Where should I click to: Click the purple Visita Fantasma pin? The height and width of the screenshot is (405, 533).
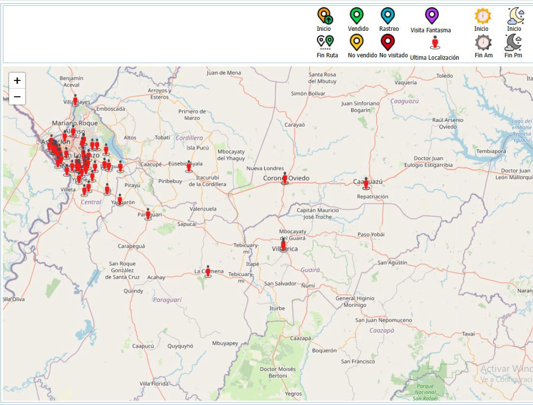click(x=431, y=16)
